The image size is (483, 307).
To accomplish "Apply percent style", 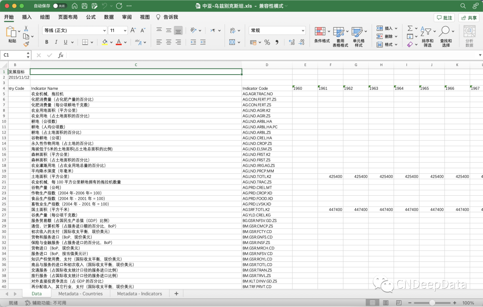I will point(267,42).
